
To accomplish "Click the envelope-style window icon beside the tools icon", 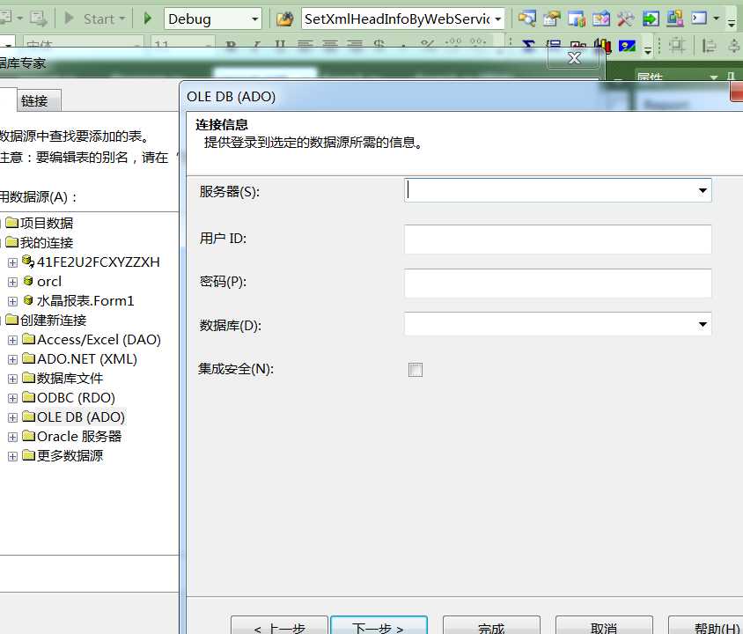I will click(601, 18).
